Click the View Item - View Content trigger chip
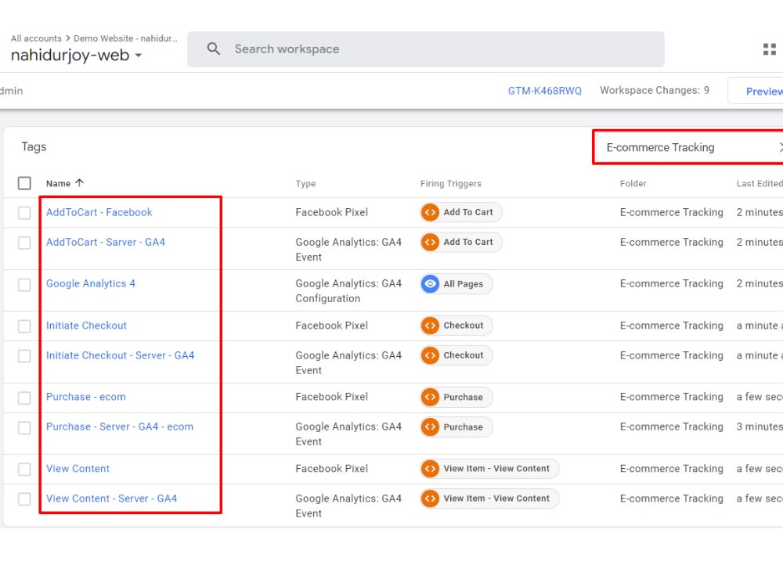Viewport: 783px width, 587px height. (489, 469)
